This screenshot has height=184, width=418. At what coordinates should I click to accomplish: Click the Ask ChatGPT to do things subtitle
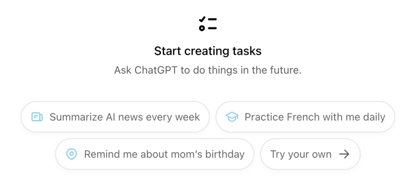coord(208,70)
